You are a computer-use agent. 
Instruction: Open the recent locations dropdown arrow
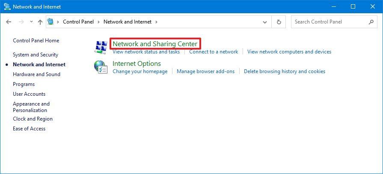[x=31, y=22]
